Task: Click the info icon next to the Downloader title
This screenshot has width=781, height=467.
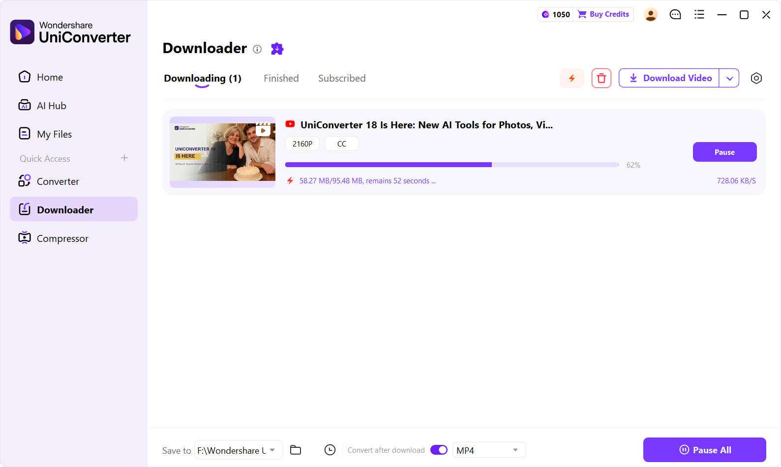Action: pos(257,49)
